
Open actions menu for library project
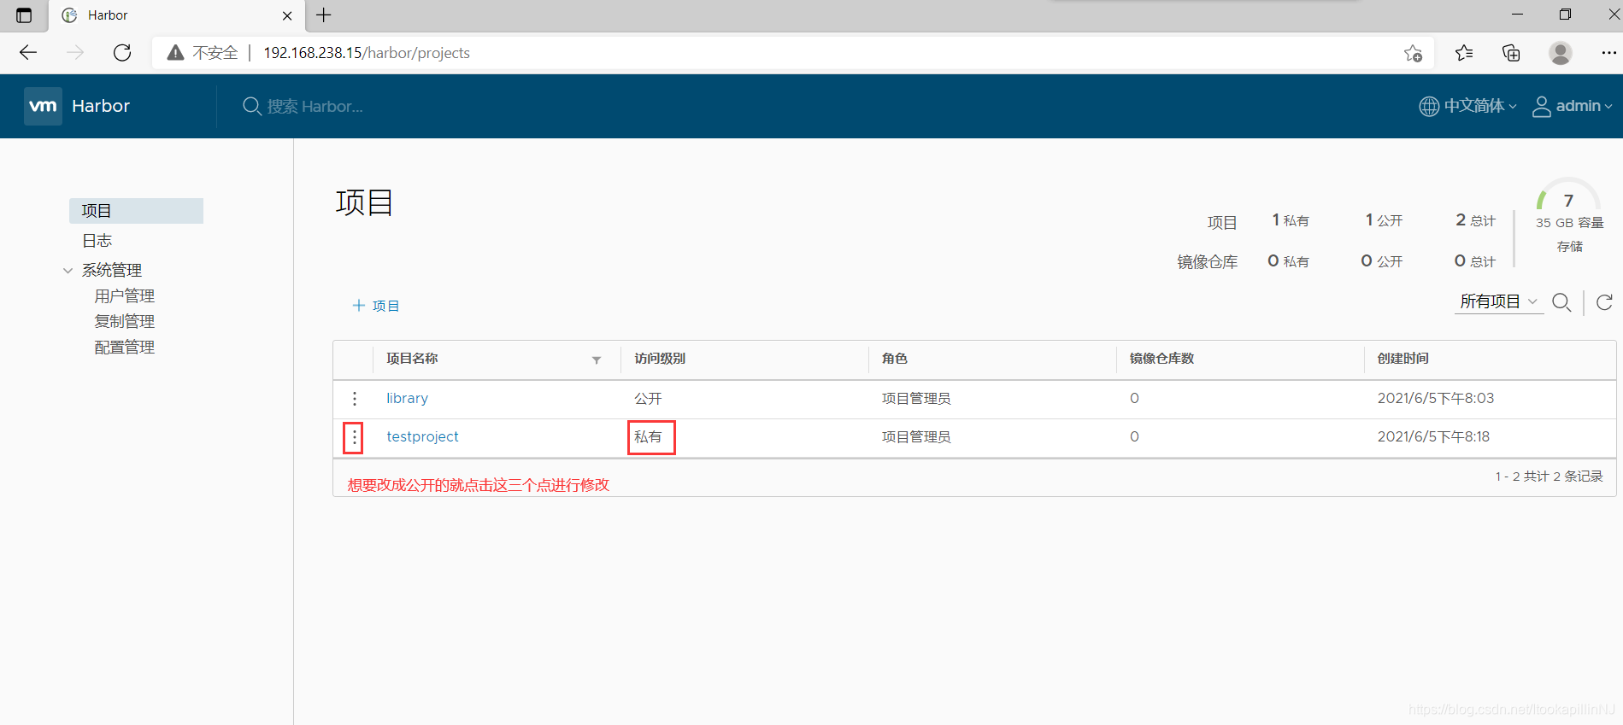pos(355,399)
